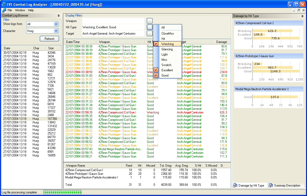This screenshot has width=307, height=196.
Task: Click the Modal Mega Neutron Particle Accelerator chart header
Action: click(x=269, y=89)
